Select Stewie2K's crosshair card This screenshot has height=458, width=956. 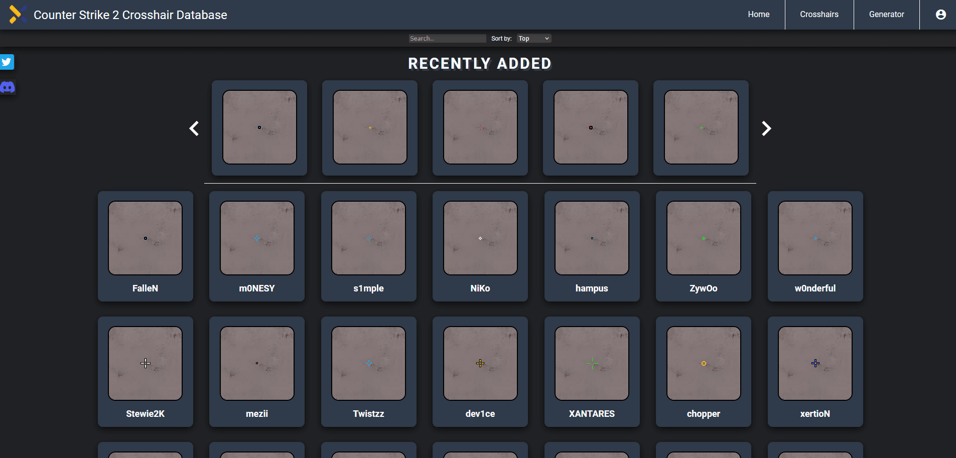click(x=146, y=372)
